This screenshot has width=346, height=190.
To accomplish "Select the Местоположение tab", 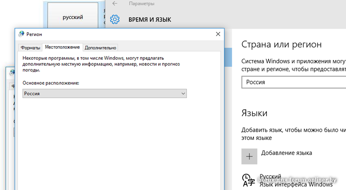I will pyautogui.click(x=62, y=47).
